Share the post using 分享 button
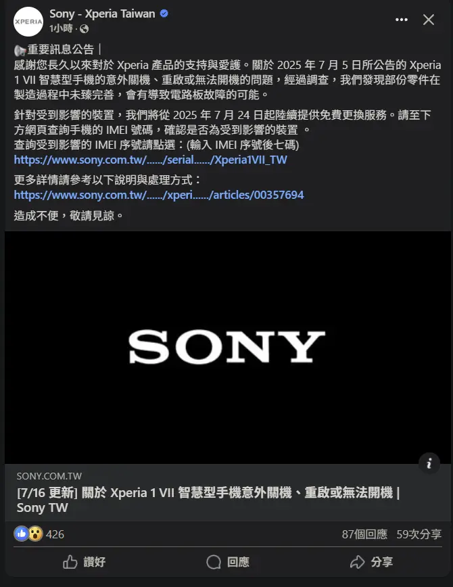This screenshot has width=453, height=587. point(371,562)
